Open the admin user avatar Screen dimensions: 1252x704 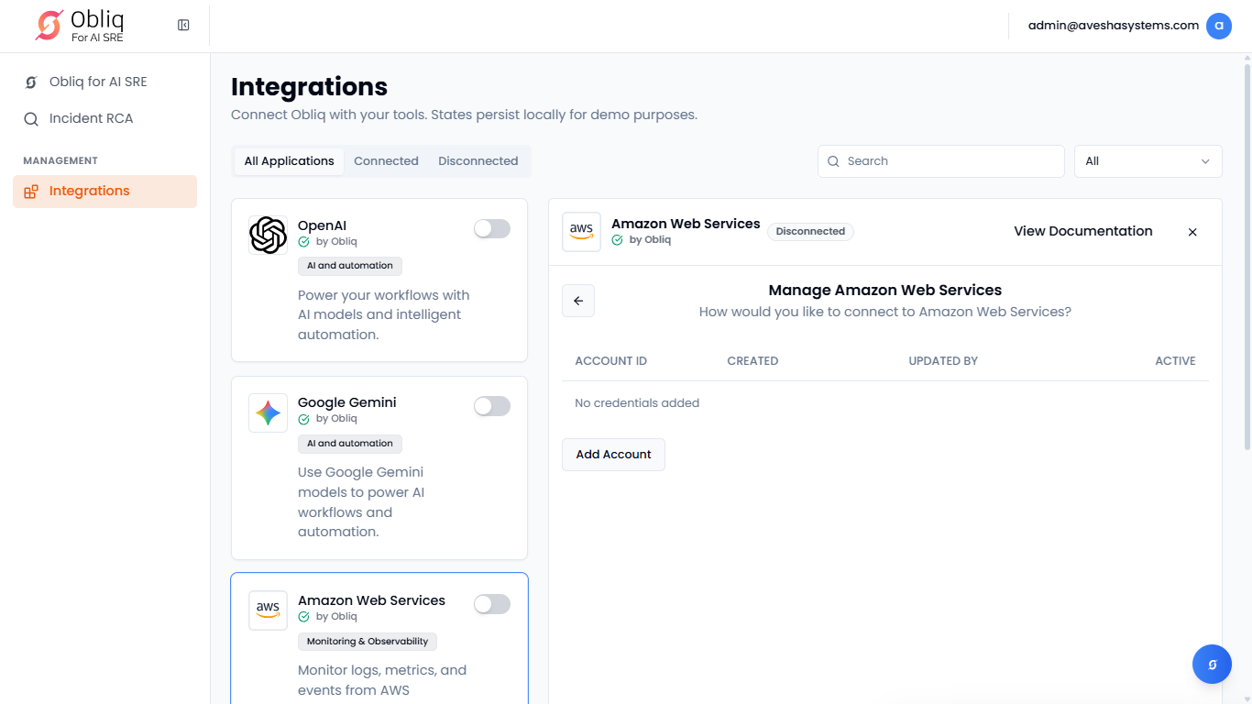click(1218, 26)
